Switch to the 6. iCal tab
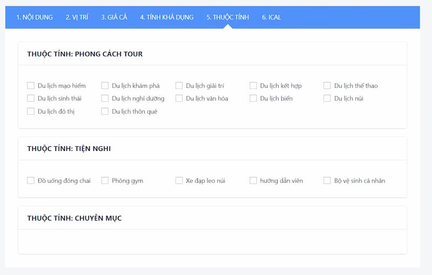 (272, 17)
